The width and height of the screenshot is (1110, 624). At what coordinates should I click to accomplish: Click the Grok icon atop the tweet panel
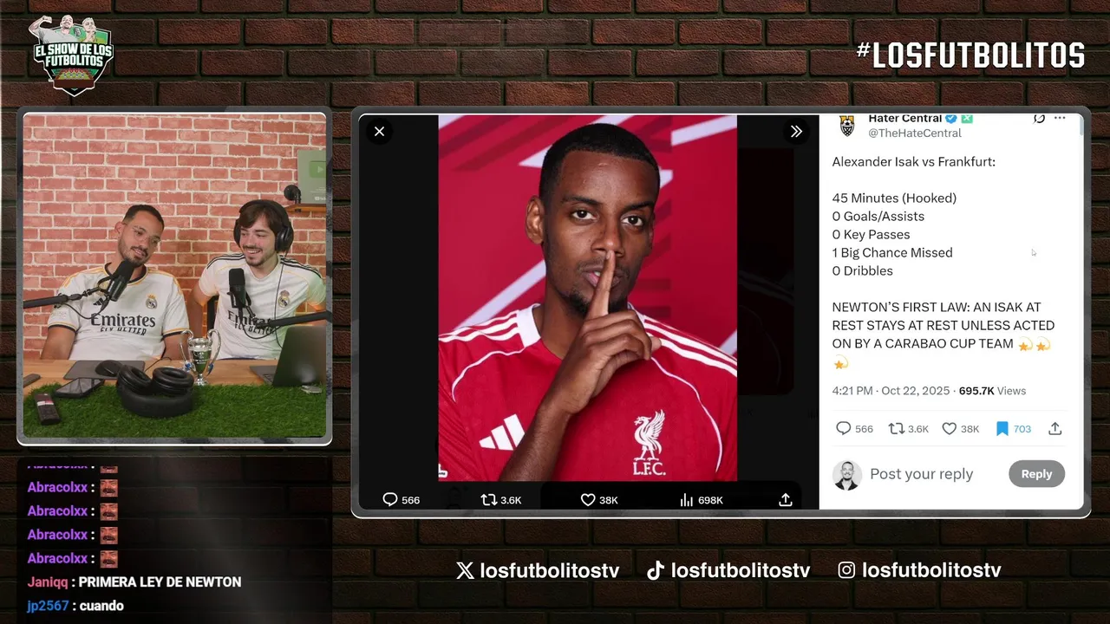pos(1039,119)
